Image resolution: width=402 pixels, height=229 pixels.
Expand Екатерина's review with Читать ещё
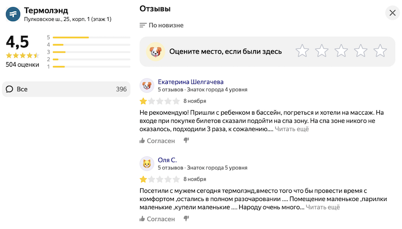(x=292, y=129)
